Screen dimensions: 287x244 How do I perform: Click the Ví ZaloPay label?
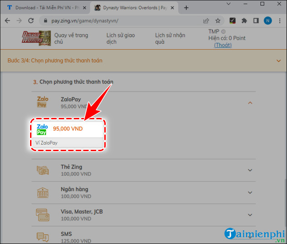46,143
